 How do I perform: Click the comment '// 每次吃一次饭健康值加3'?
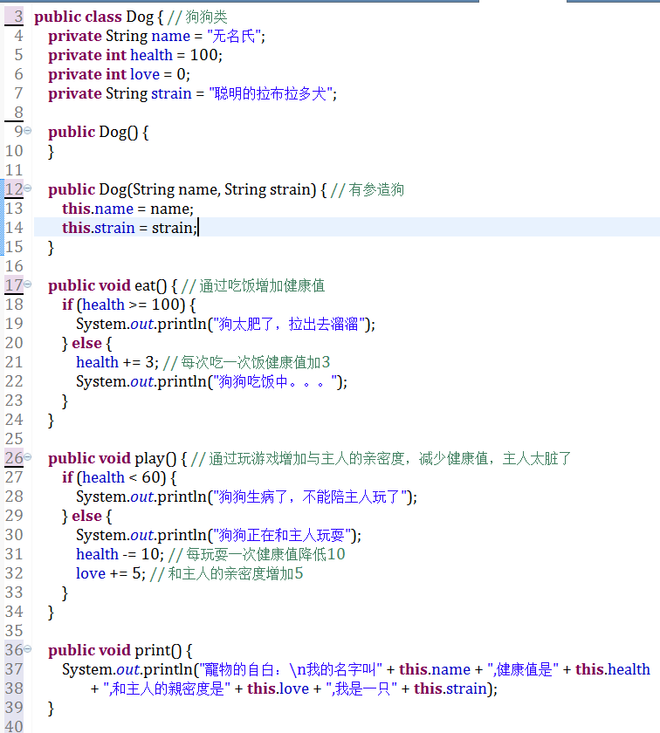[x=247, y=362]
